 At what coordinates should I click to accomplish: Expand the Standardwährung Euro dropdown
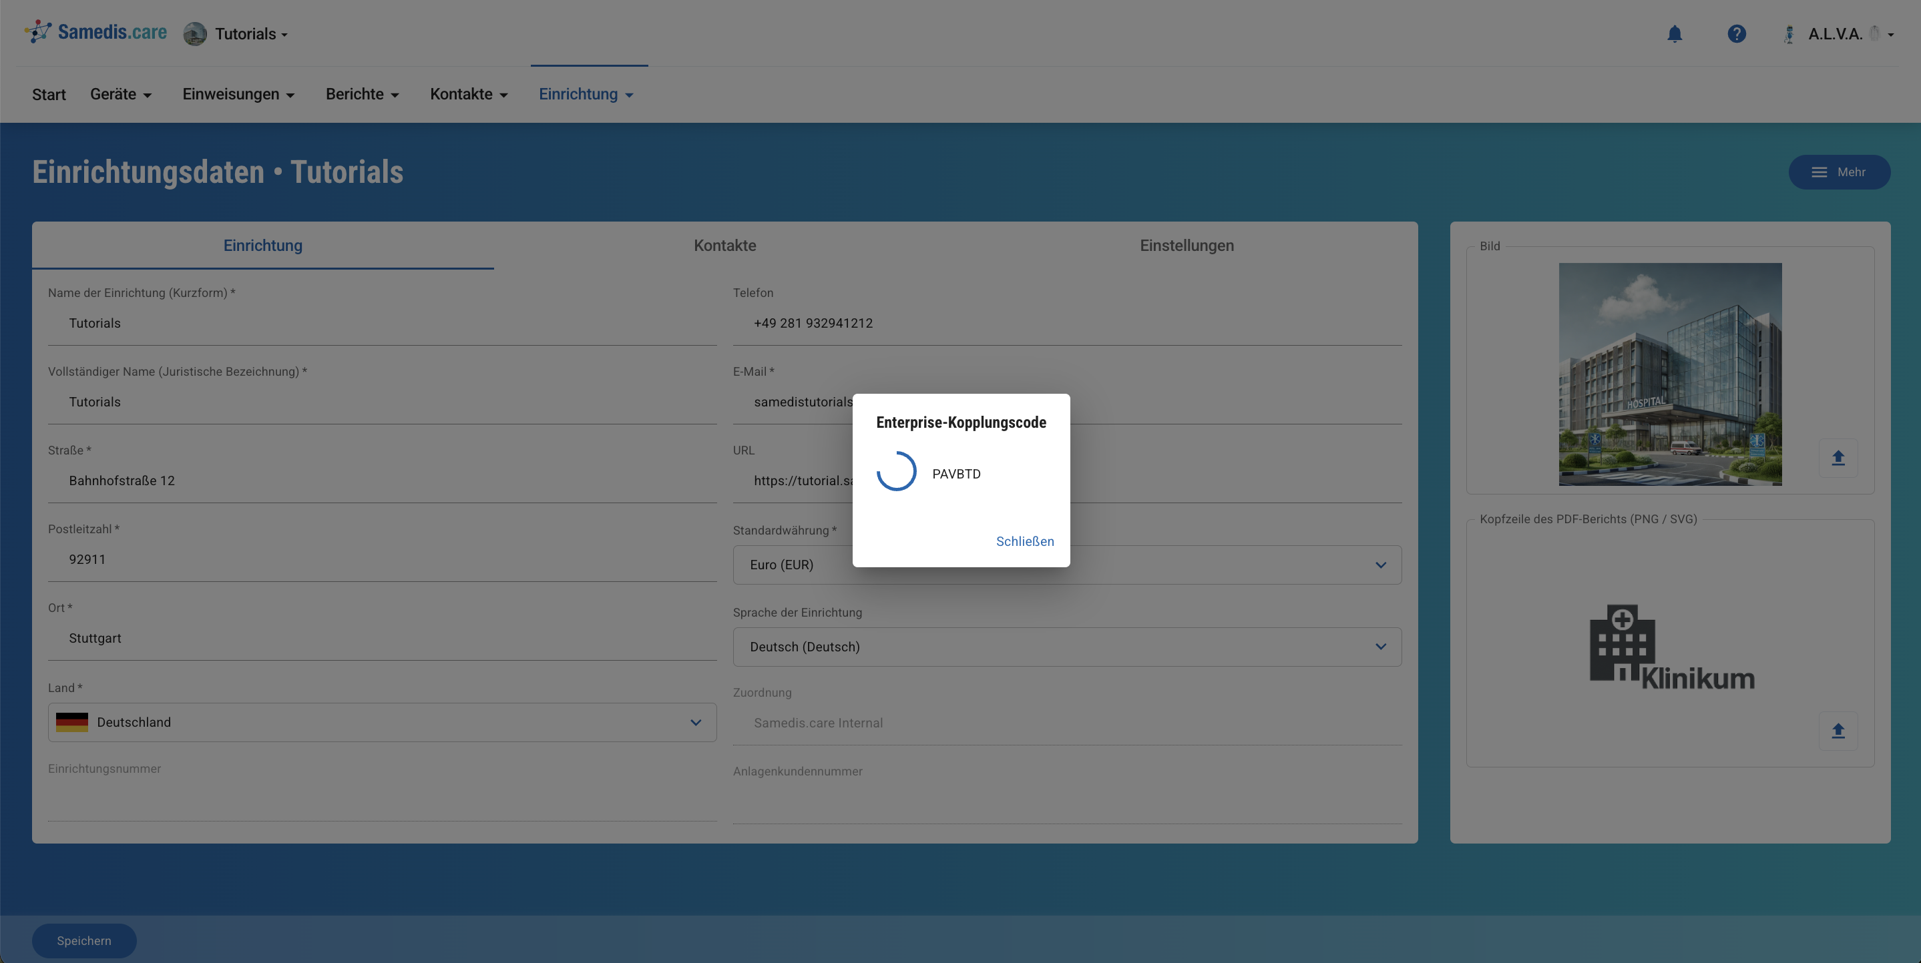click(1380, 565)
